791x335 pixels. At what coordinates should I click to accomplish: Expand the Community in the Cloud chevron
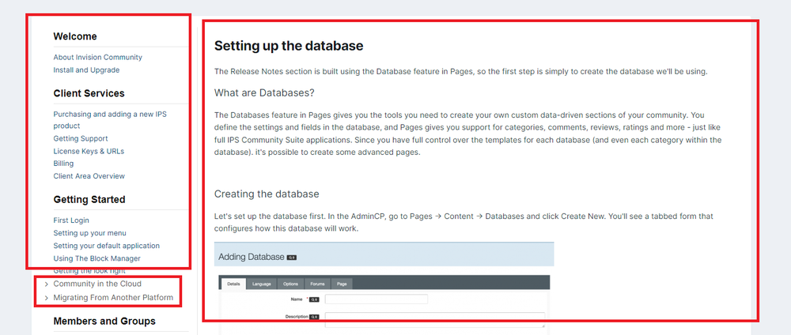tap(47, 284)
